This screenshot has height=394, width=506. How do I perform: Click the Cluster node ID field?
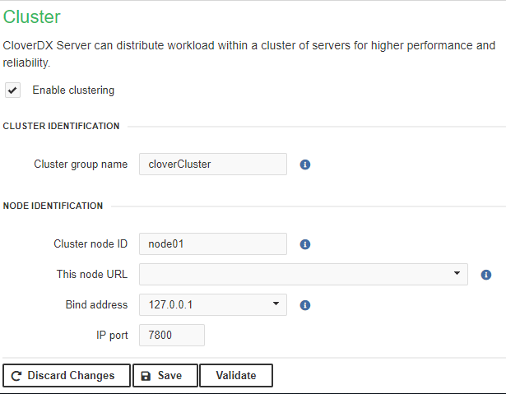pyautogui.click(x=213, y=244)
